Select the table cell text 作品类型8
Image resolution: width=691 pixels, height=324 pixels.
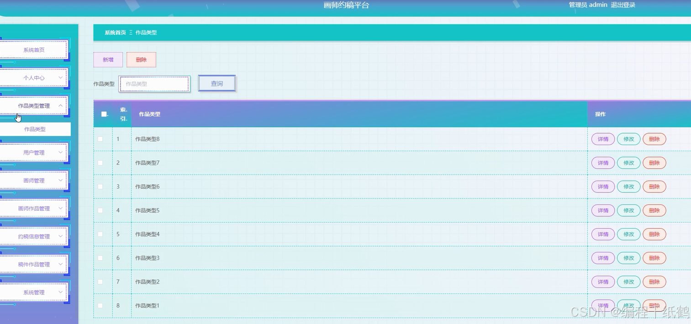point(147,139)
